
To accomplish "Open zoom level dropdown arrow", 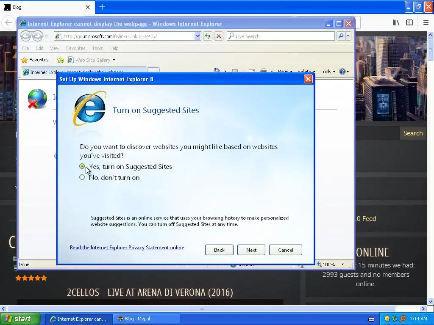I will (x=342, y=264).
